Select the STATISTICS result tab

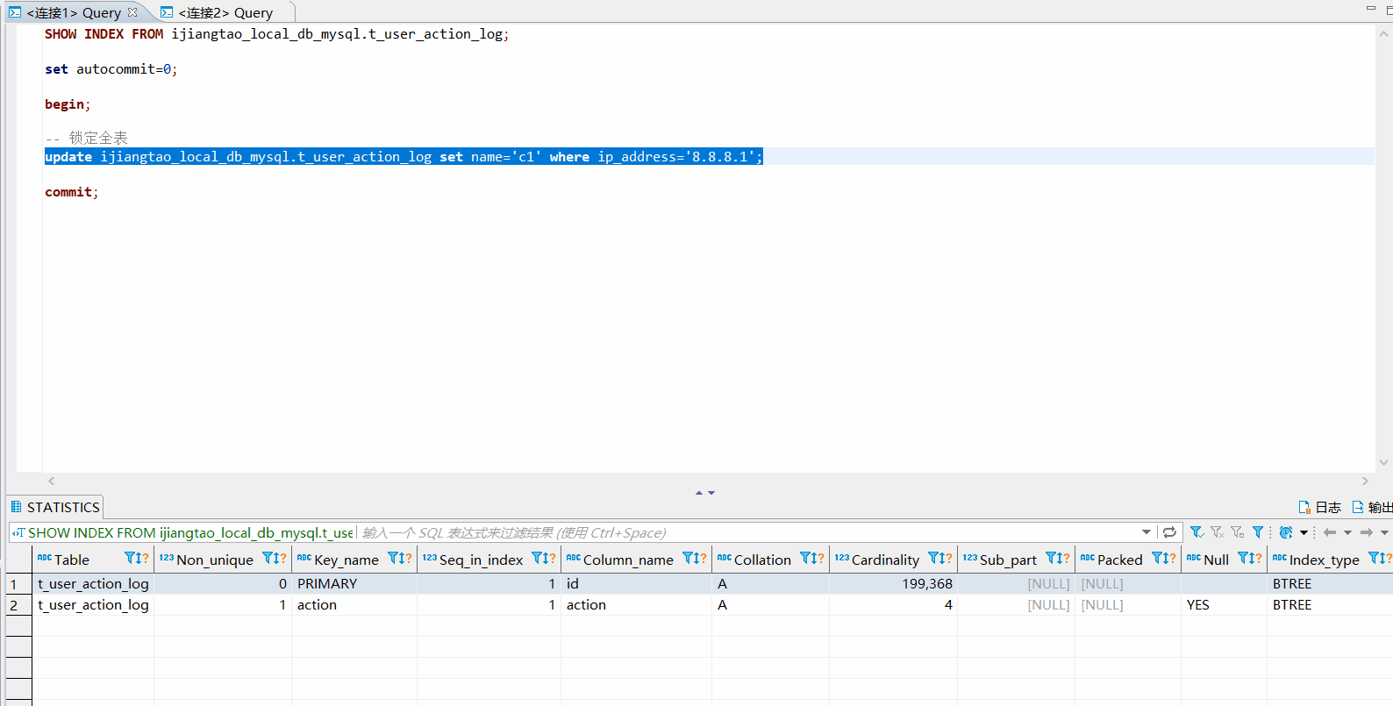[55, 507]
